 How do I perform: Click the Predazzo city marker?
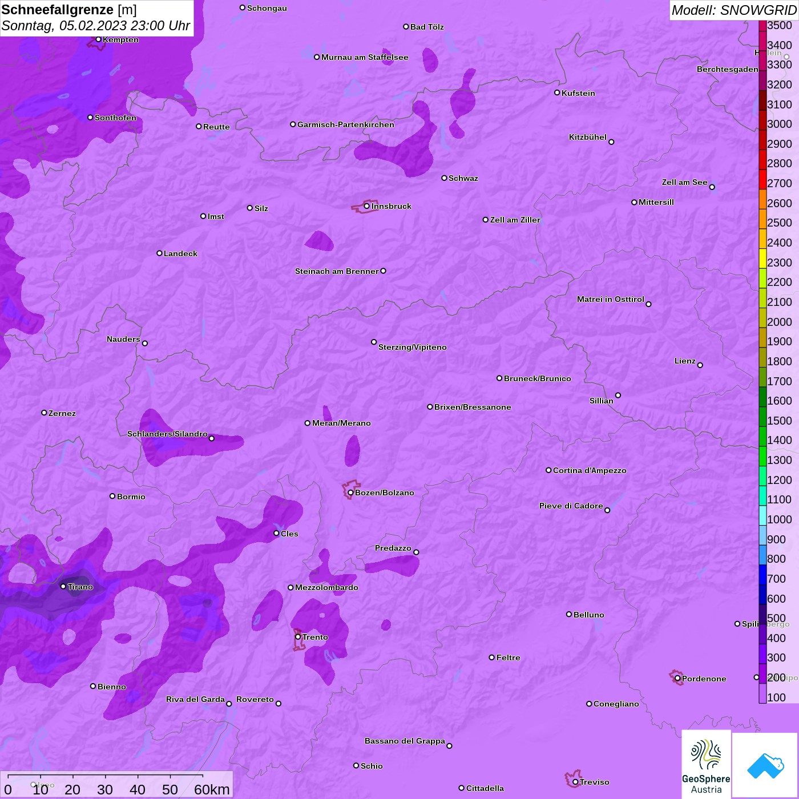pyautogui.click(x=416, y=552)
